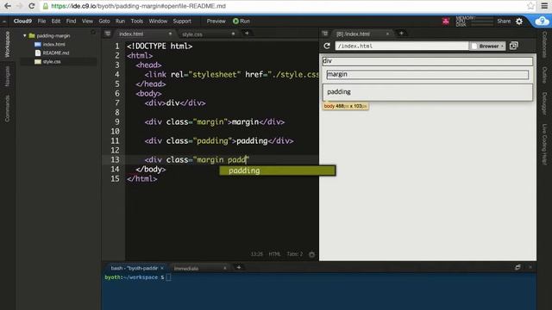This screenshot has height=310, width=552.
Task: Open the Support menu
Action: tap(182, 21)
